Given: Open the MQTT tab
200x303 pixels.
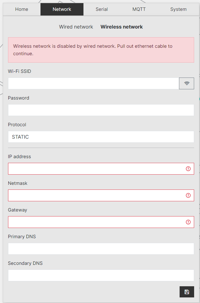Looking at the screenshot, I should (139, 9).
